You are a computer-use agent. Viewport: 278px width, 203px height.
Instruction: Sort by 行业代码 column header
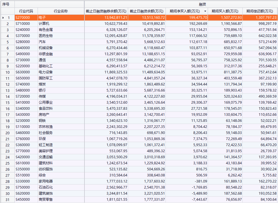pos(26,11)
